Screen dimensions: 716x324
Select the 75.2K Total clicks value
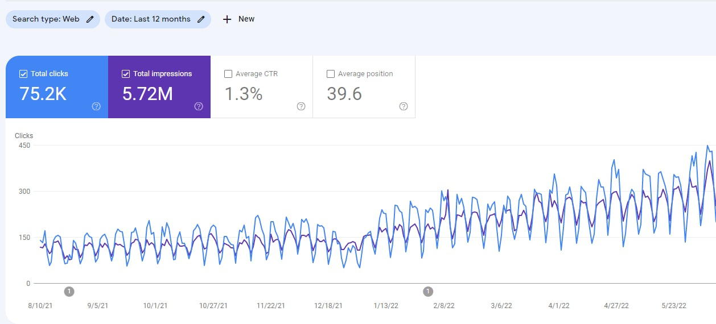(x=43, y=94)
